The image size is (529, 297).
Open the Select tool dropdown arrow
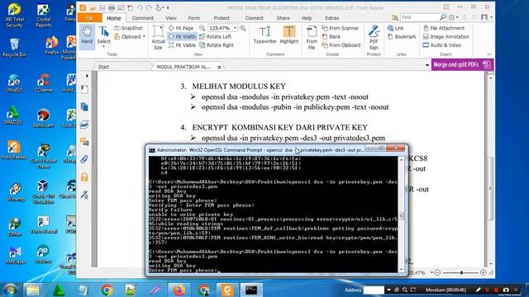[x=103, y=46]
